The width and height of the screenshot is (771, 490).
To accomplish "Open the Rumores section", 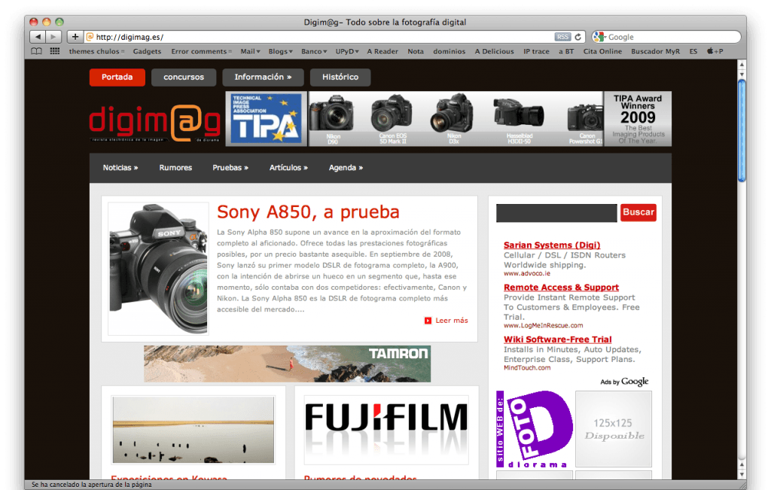I will 175,168.
